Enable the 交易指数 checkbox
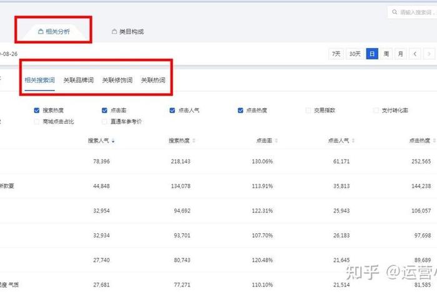 [x=308, y=110]
